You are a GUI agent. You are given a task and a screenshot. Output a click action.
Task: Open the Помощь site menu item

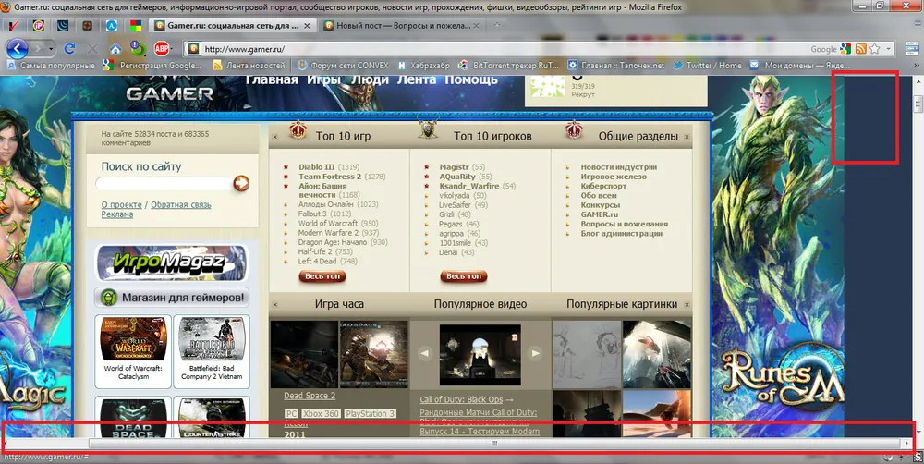pos(471,79)
